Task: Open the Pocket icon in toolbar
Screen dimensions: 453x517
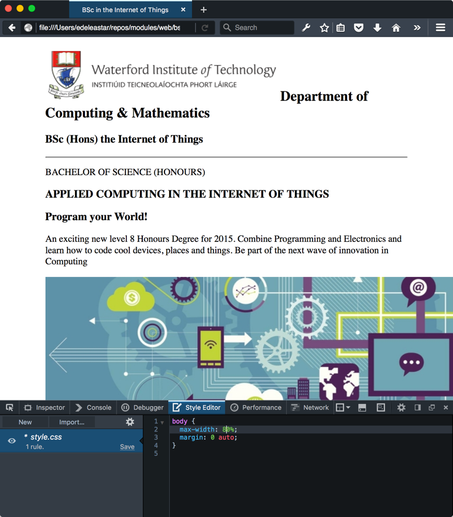Action: click(x=359, y=28)
